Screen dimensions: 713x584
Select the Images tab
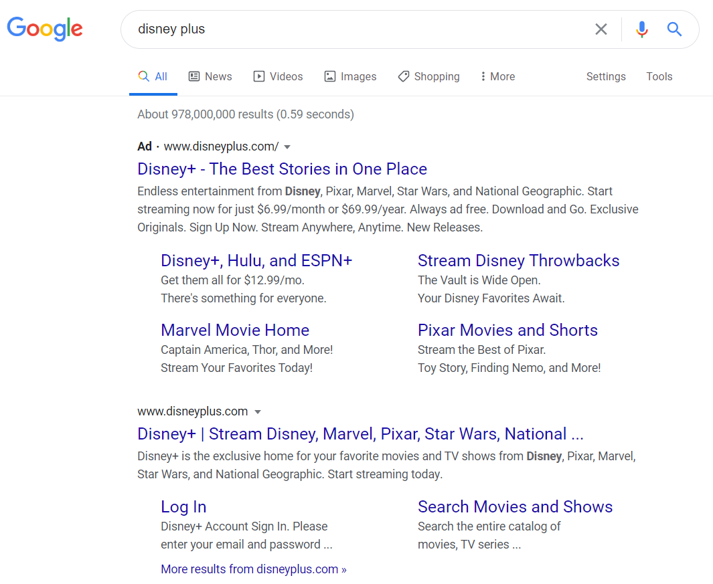(x=350, y=76)
